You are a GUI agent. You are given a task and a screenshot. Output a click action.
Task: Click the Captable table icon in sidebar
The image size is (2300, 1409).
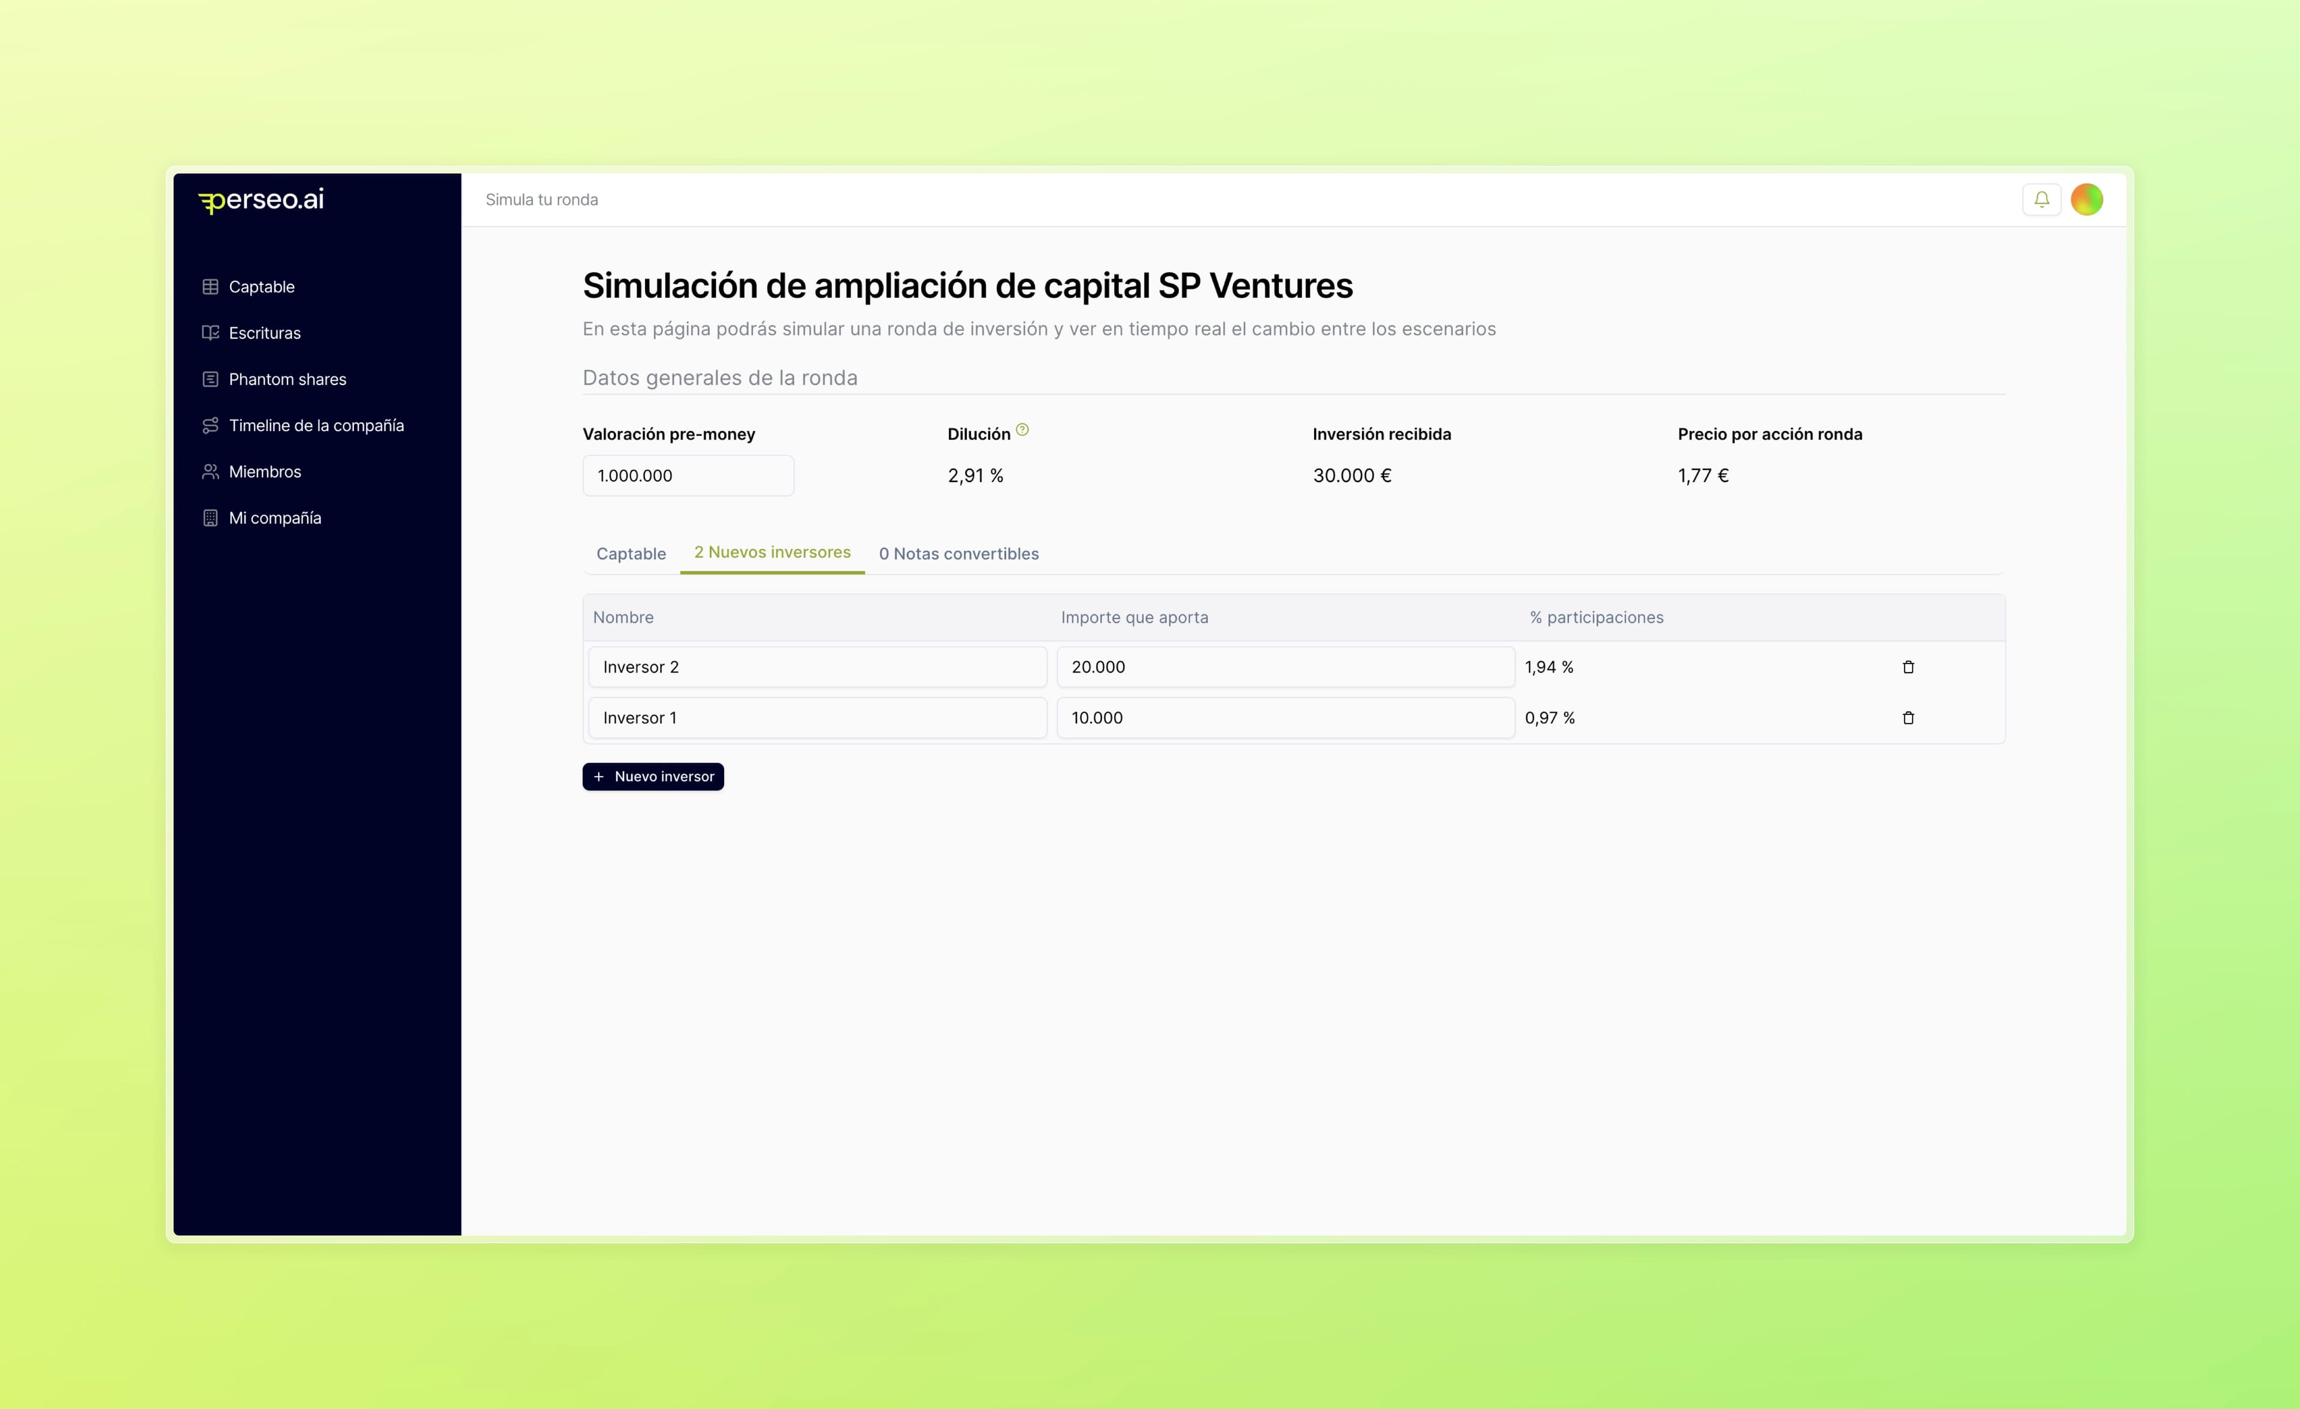(210, 286)
